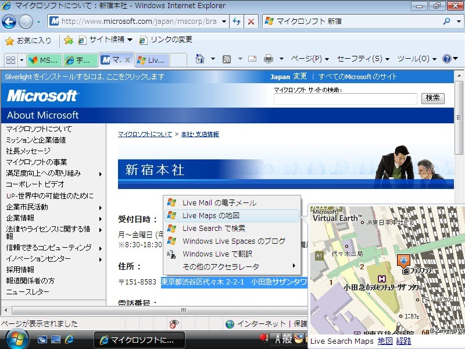Expand 企業市民活動 submenu arrow
Viewport: 465px width, 349px height.
101,208
